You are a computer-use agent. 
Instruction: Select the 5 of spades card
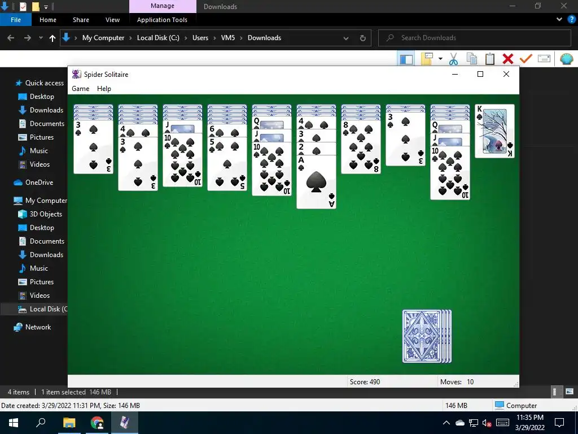tap(227, 163)
